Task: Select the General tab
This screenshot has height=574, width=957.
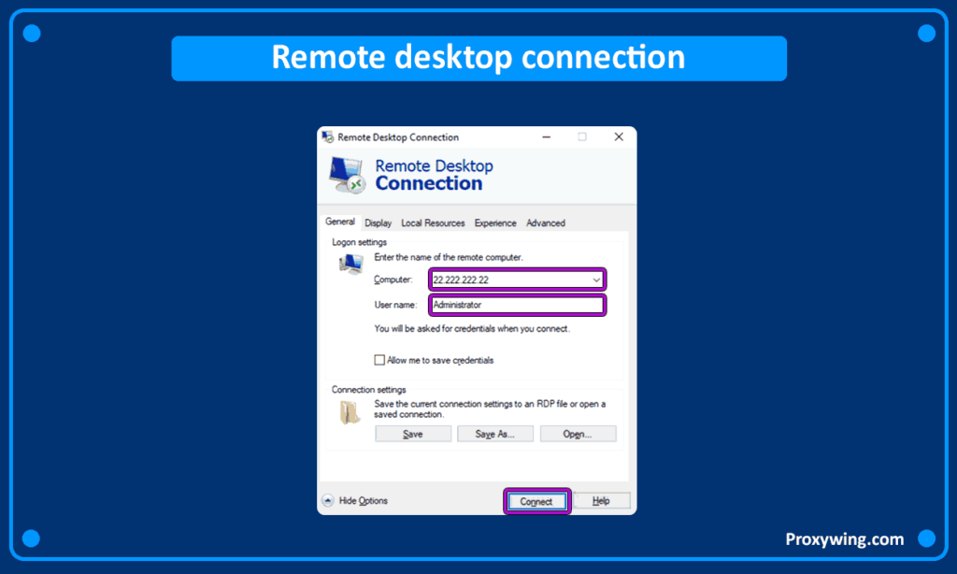Action: coord(340,222)
